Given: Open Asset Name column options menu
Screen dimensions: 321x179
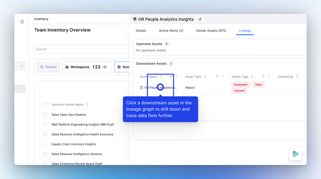Looking at the screenshot, I should coord(177,77).
